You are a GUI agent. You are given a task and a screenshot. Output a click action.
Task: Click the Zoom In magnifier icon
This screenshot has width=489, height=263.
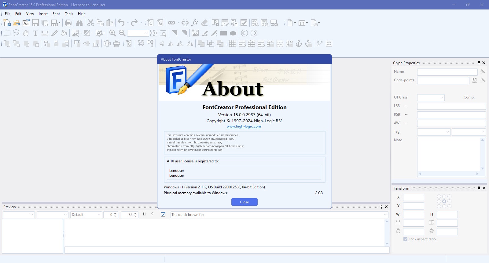point(113,33)
